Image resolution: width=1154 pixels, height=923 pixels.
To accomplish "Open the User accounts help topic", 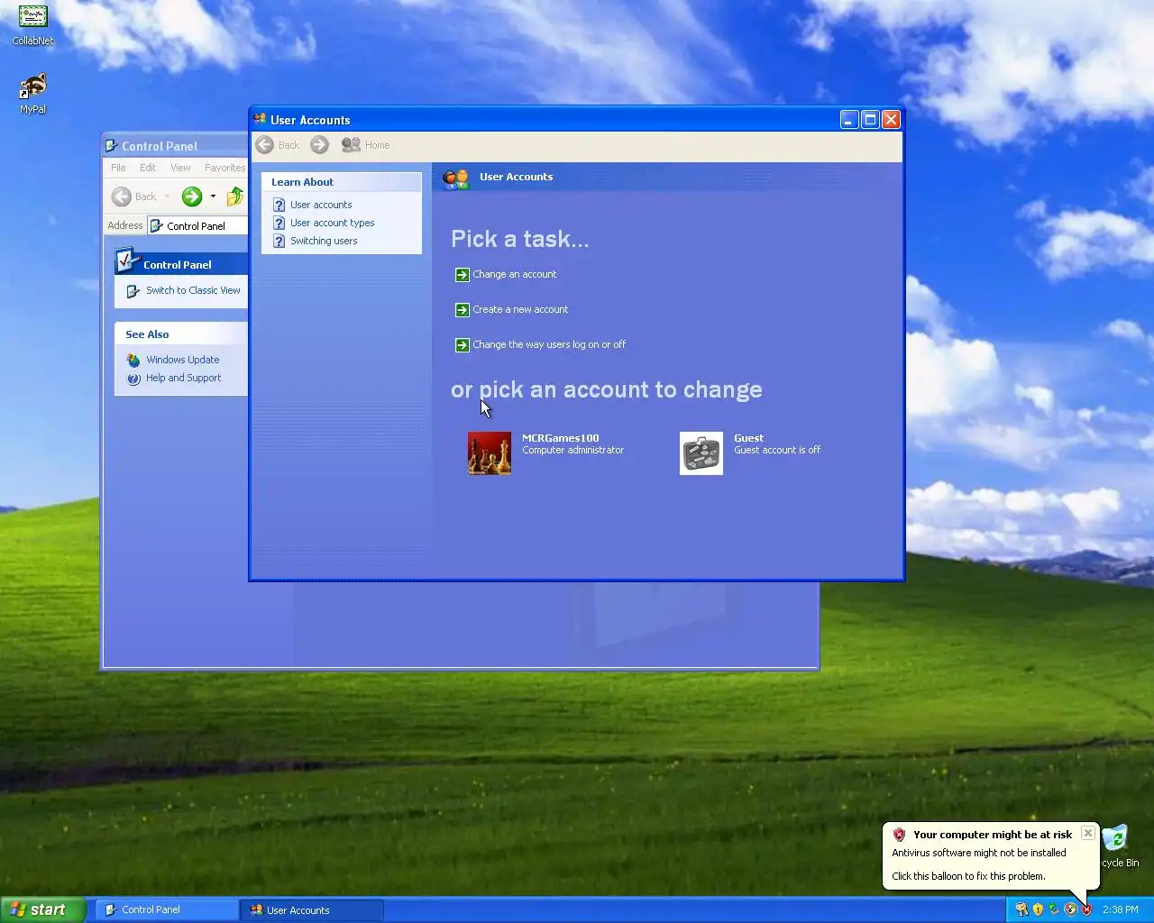I will [321, 205].
